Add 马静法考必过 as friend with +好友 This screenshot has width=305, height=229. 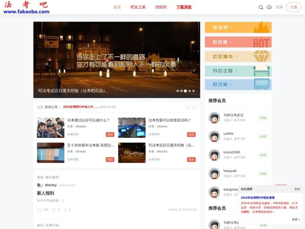(x=262, y=118)
